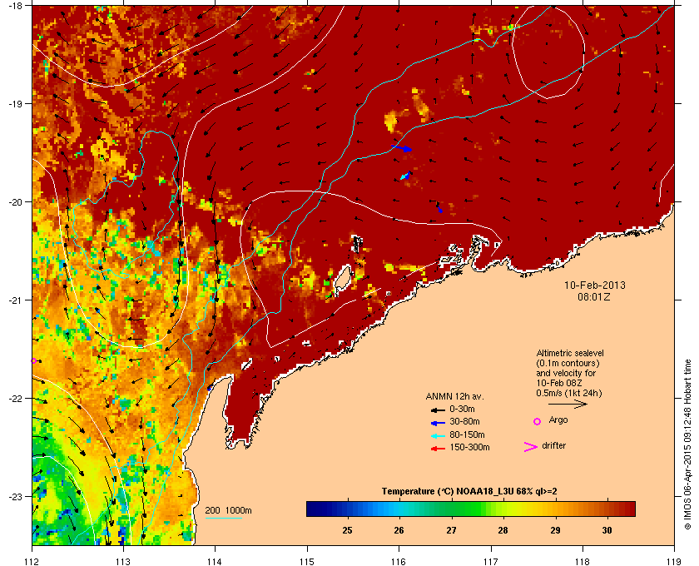Click the colorbar tick label '28'
Image resolution: width=699 pixels, height=566 pixels.
click(x=503, y=530)
